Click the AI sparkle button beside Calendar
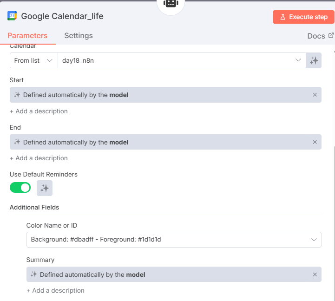The width and height of the screenshot is (335, 301). 314,60
